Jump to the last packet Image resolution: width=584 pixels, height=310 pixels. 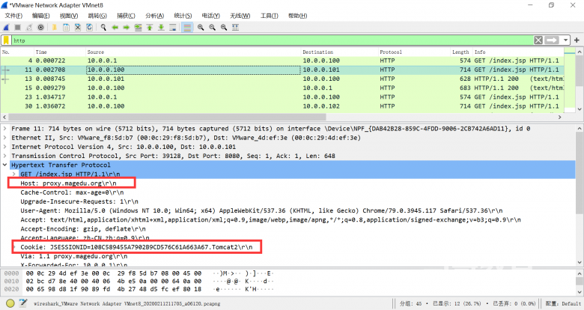(x=161, y=27)
